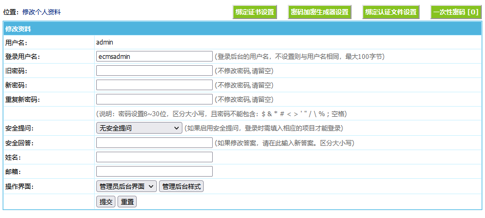
Task: Click the admin username value text
Action: coord(105,42)
